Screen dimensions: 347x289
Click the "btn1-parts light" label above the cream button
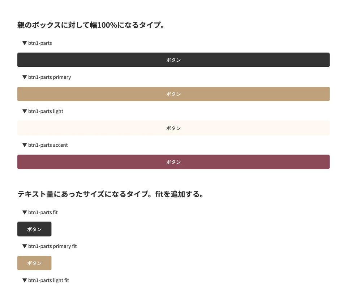click(46, 111)
